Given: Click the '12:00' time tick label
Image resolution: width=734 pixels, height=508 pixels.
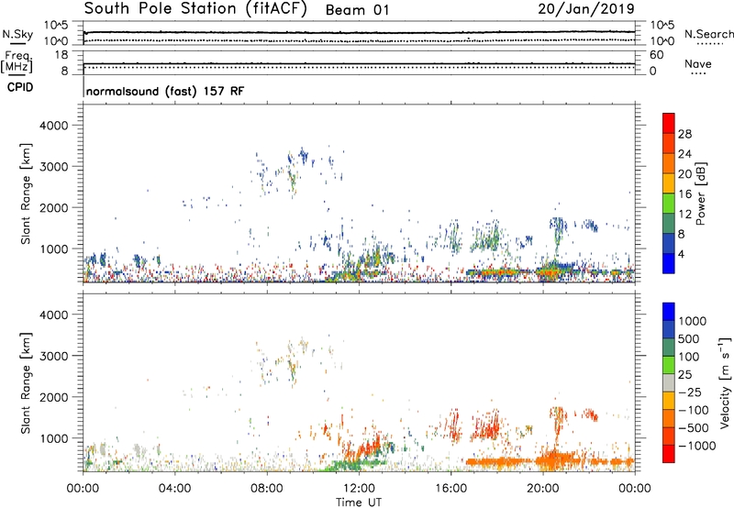Looking at the screenshot, I should click(359, 489).
